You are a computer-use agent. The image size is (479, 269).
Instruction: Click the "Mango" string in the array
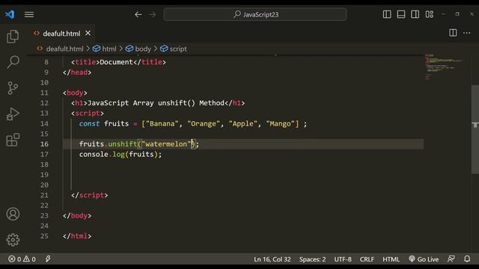pyautogui.click(x=281, y=123)
